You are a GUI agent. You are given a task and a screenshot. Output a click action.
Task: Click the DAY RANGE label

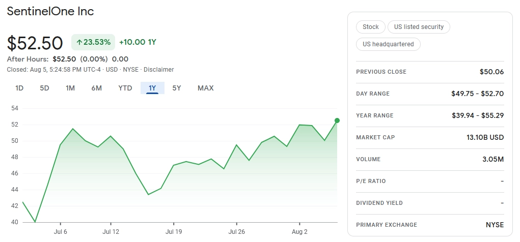point(373,94)
